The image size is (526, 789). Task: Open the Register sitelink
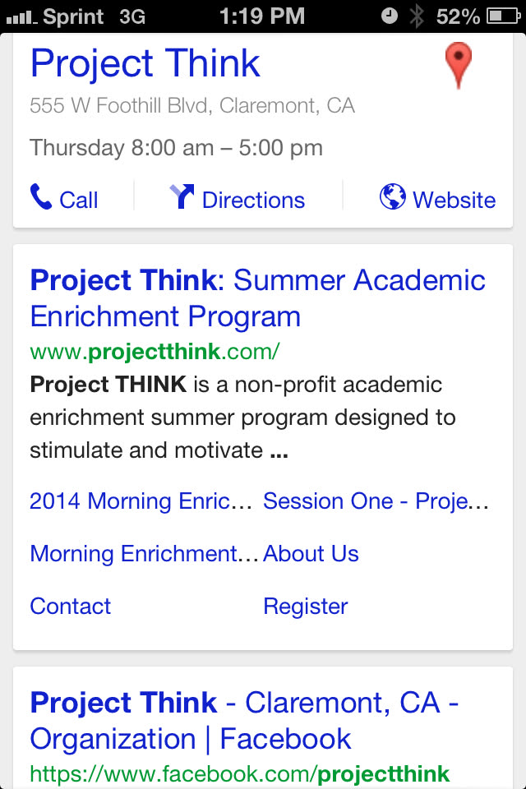[x=305, y=607]
